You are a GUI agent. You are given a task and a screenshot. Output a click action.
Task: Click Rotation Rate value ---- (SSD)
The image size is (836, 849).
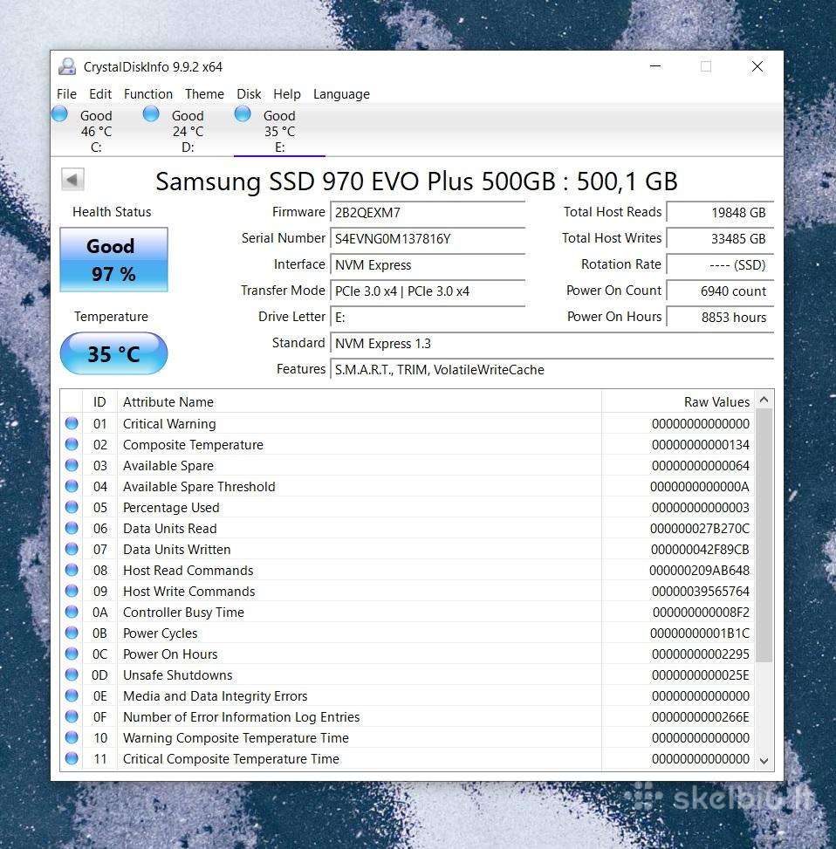(720, 264)
